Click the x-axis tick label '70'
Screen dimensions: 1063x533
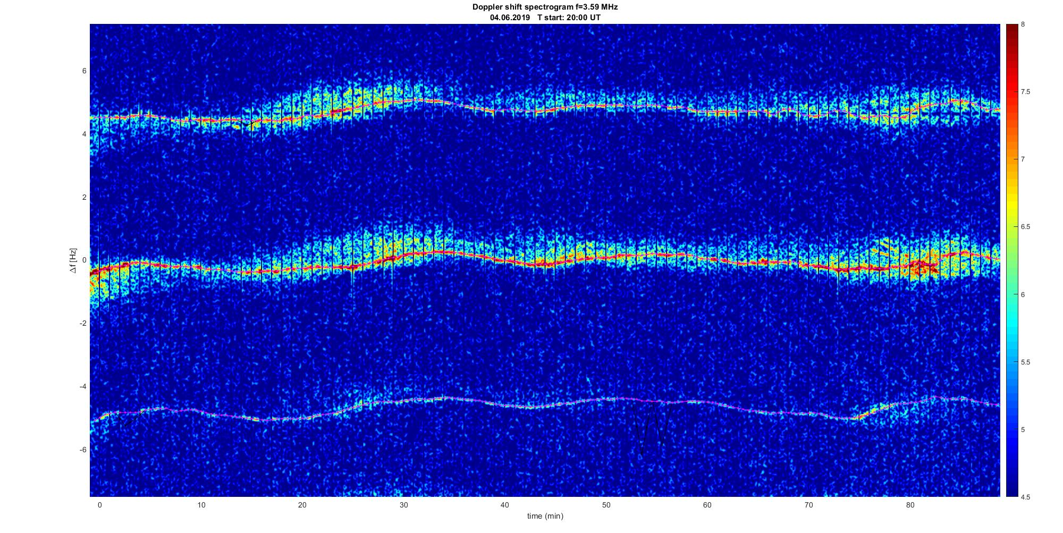point(809,505)
